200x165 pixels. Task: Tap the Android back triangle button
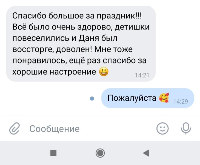pos(146,153)
